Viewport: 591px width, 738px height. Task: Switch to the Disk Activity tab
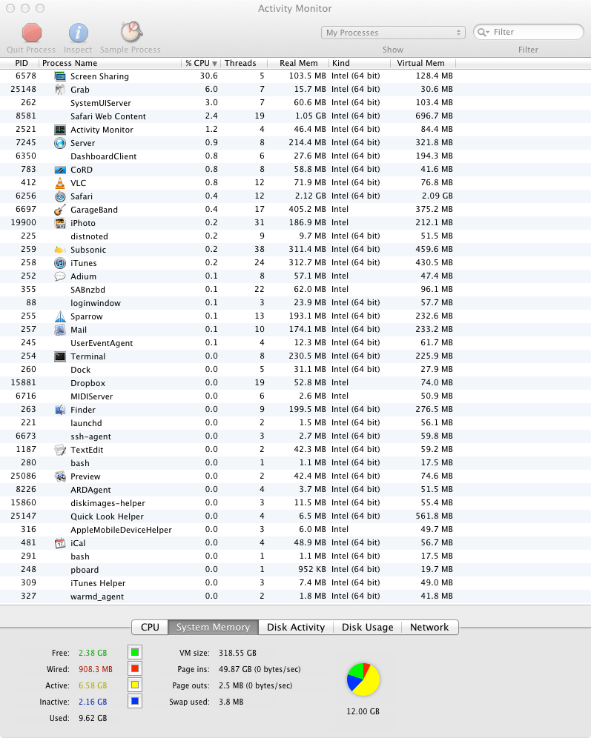(x=296, y=627)
